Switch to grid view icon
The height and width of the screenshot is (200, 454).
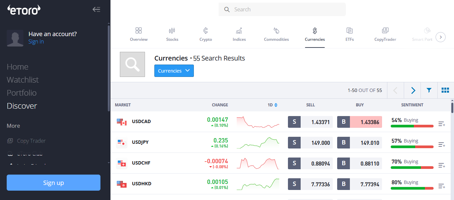point(445,90)
